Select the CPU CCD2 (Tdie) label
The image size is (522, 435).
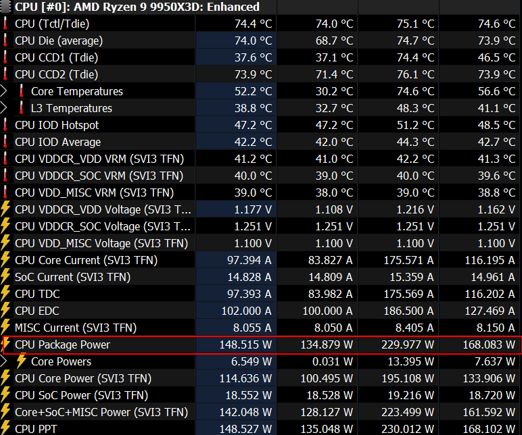click(57, 74)
